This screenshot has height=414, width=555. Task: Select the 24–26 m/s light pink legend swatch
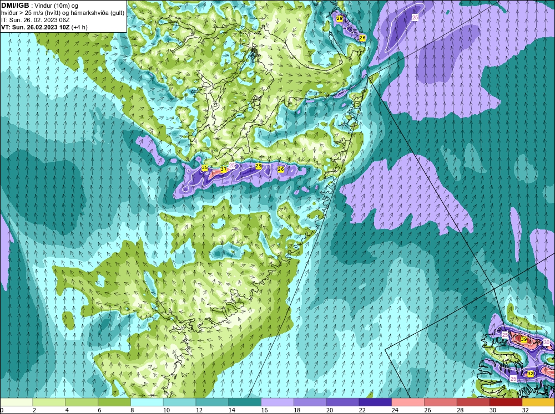click(x=408, y=402)
